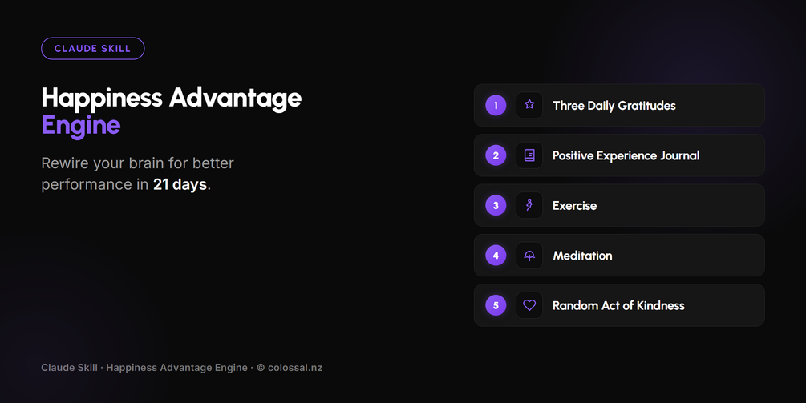Click the purple number 2 badge
Image resolution: width=806 pixels, height=403 pixels.
click(496, 155)
